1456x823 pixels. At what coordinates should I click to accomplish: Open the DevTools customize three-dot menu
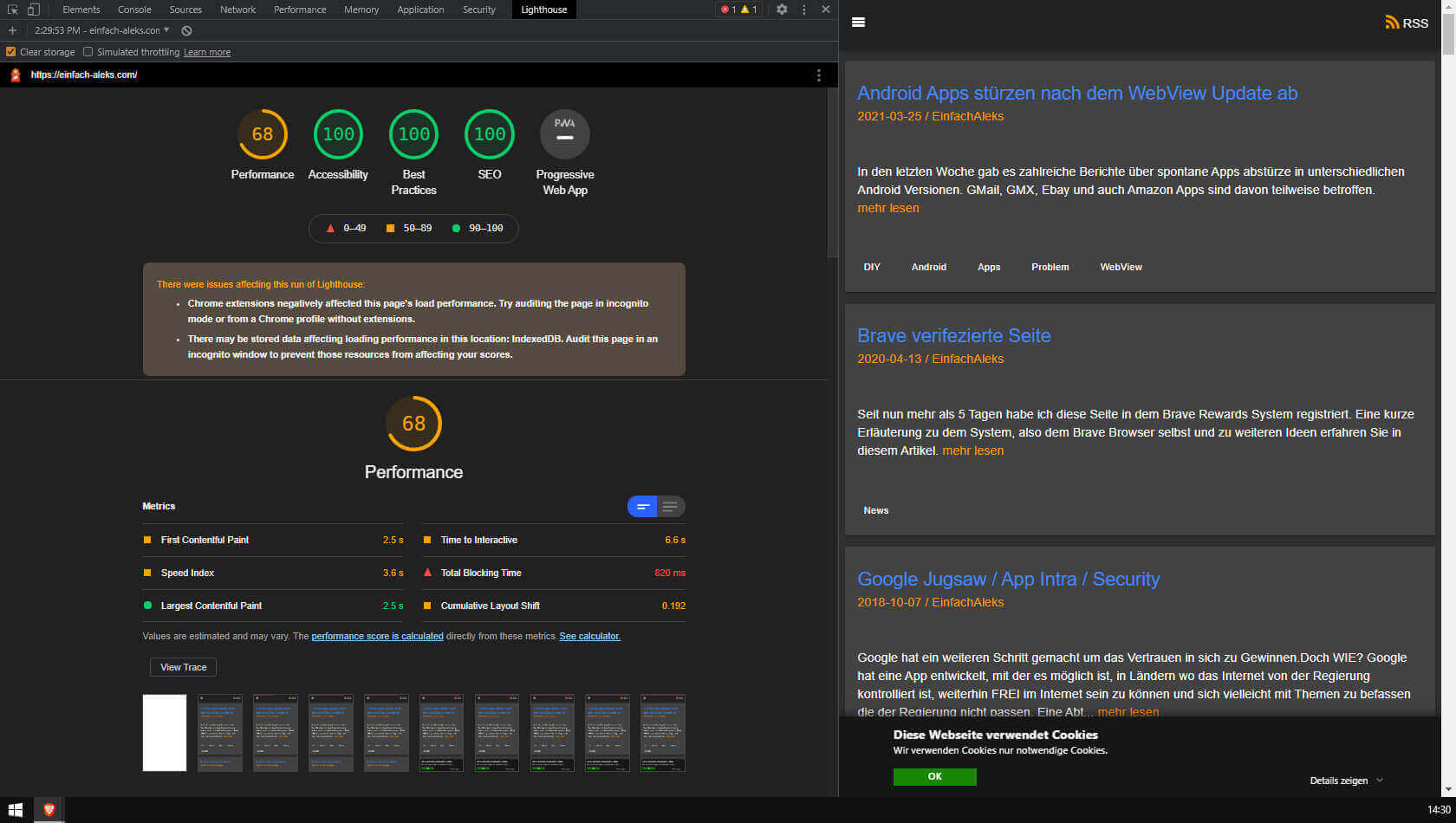pyautogui.click(x=804, y=10)
